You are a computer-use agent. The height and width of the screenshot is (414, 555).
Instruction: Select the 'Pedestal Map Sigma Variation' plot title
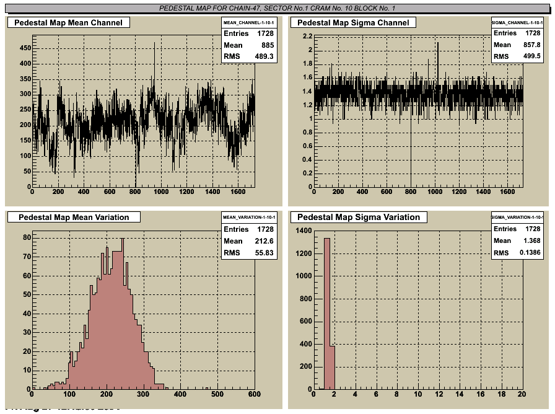(x=359, y=217)
